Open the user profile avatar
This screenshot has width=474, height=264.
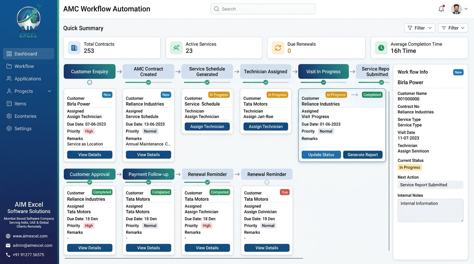click(456, 9)
